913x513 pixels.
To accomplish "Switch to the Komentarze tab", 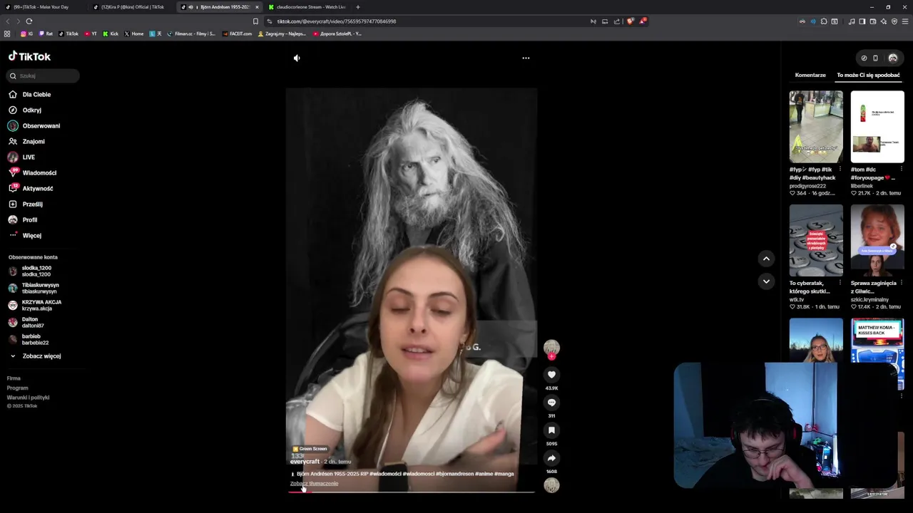I will [810, 76].
